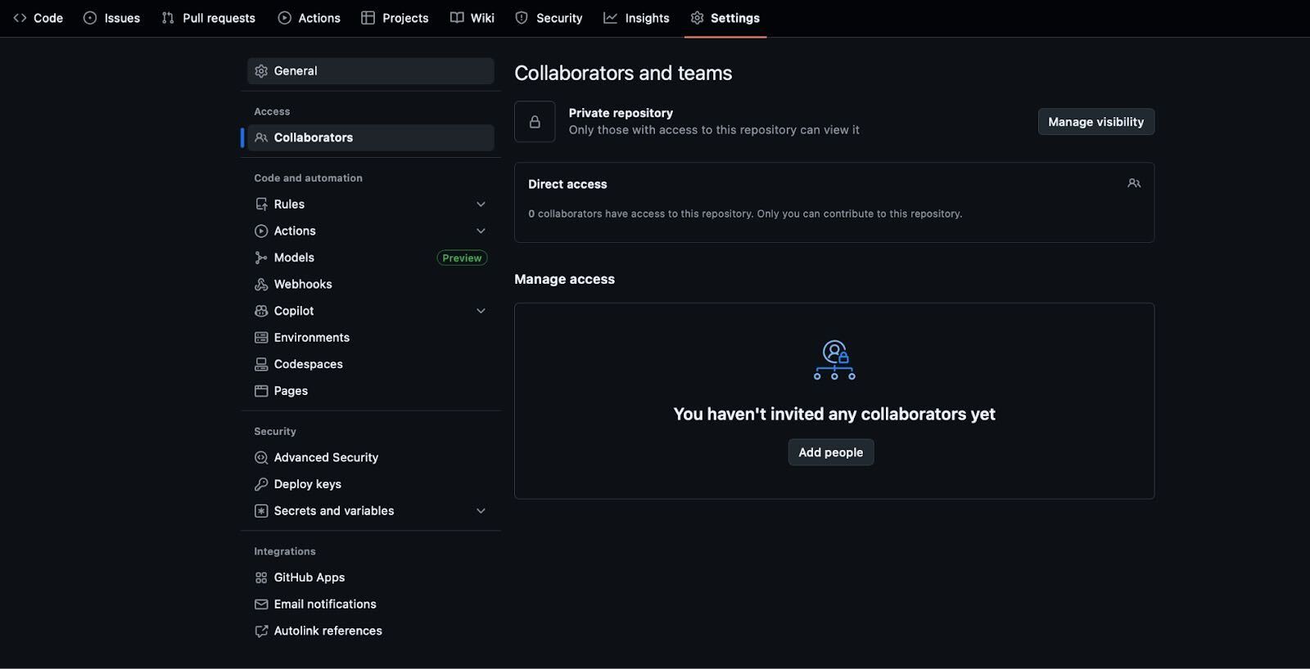Open General settings in sidebar
Image resolution: width=1310 pixels, height=669 pixels.
371,71
